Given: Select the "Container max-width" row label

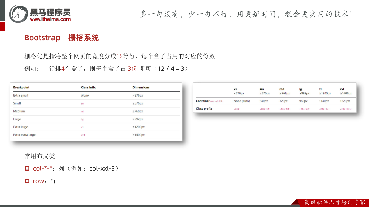Looking at the screenshot, I should point(209,101).
